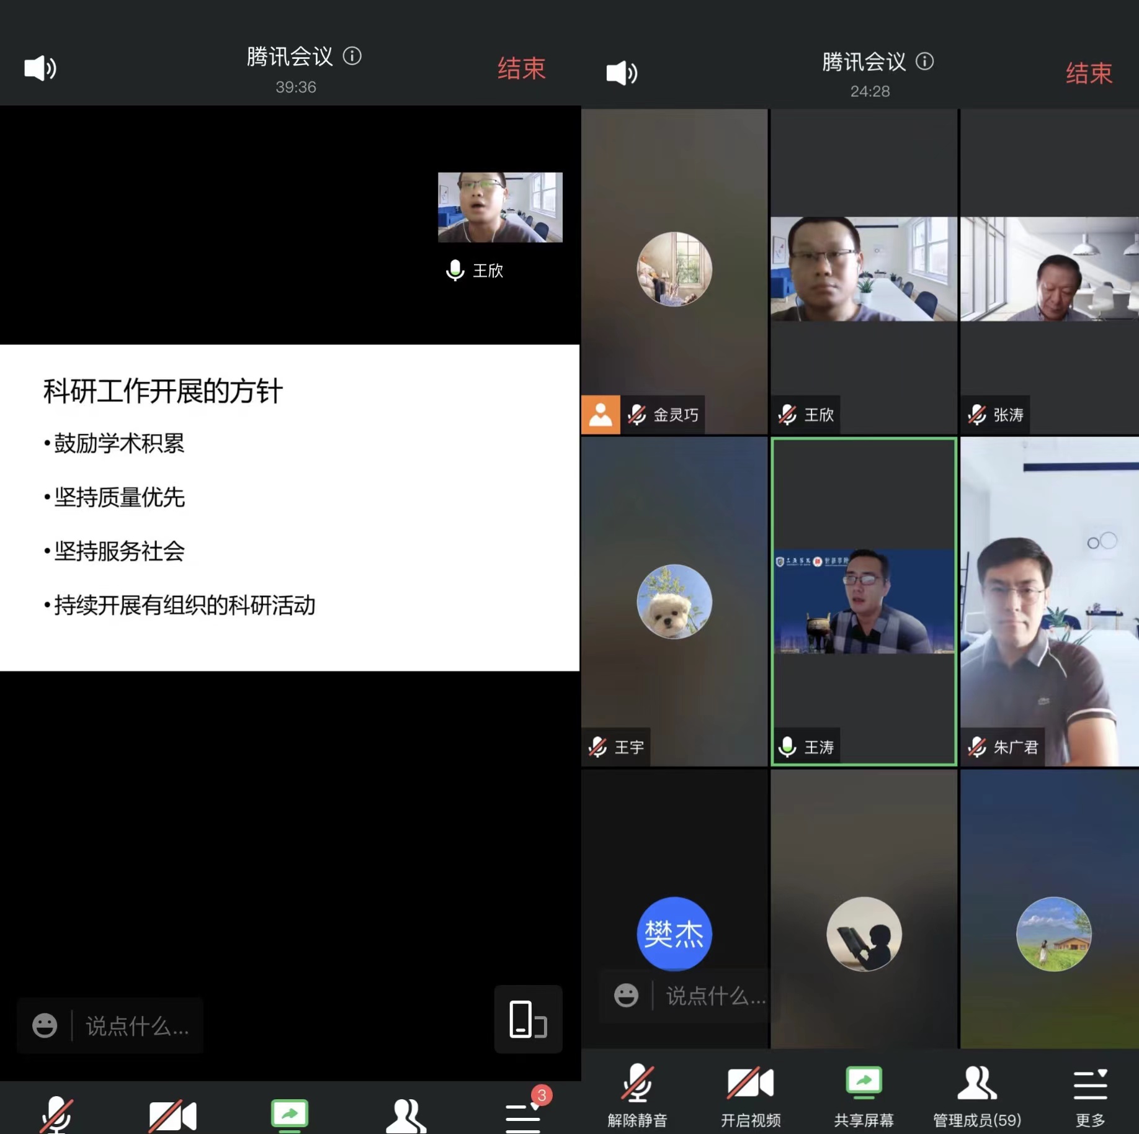Click left chat input 说点什么...
Screen dimensions: 1139x1134
click(x=137, y=1026)
